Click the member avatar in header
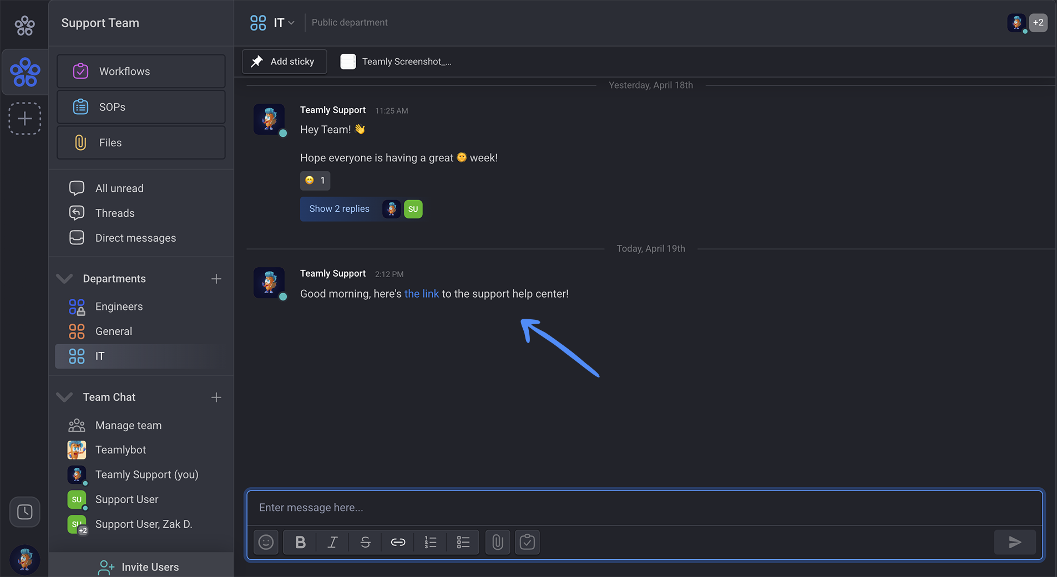1057x577 pixels. pyautogui.click(x=1016, y=23)
